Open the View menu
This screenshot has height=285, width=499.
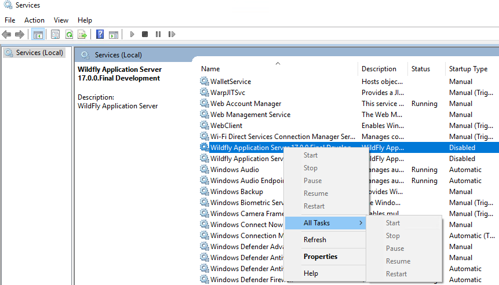61,20
